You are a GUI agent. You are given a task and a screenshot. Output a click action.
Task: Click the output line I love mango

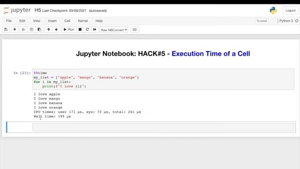point(47,99)
